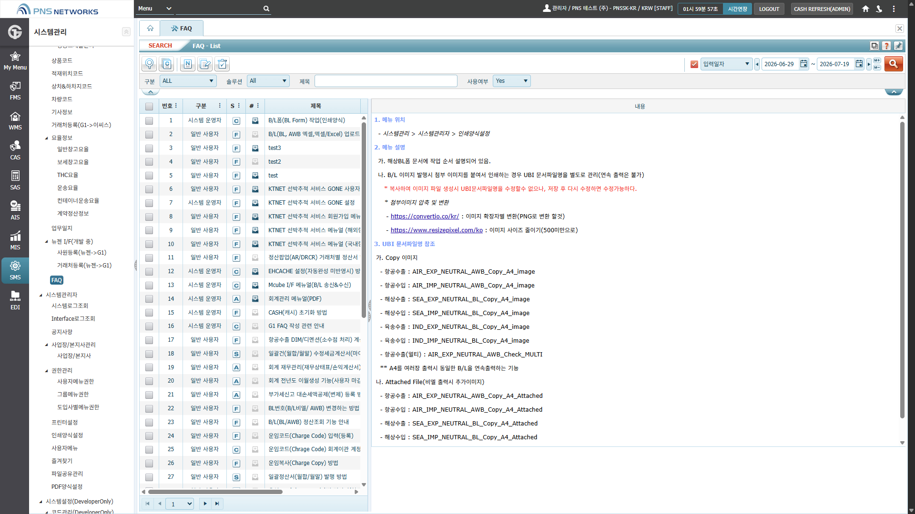Viewport: 915px width, 514px height.
Task: Open the 솔루션 'All' dropdown
Action: (268, 81)
